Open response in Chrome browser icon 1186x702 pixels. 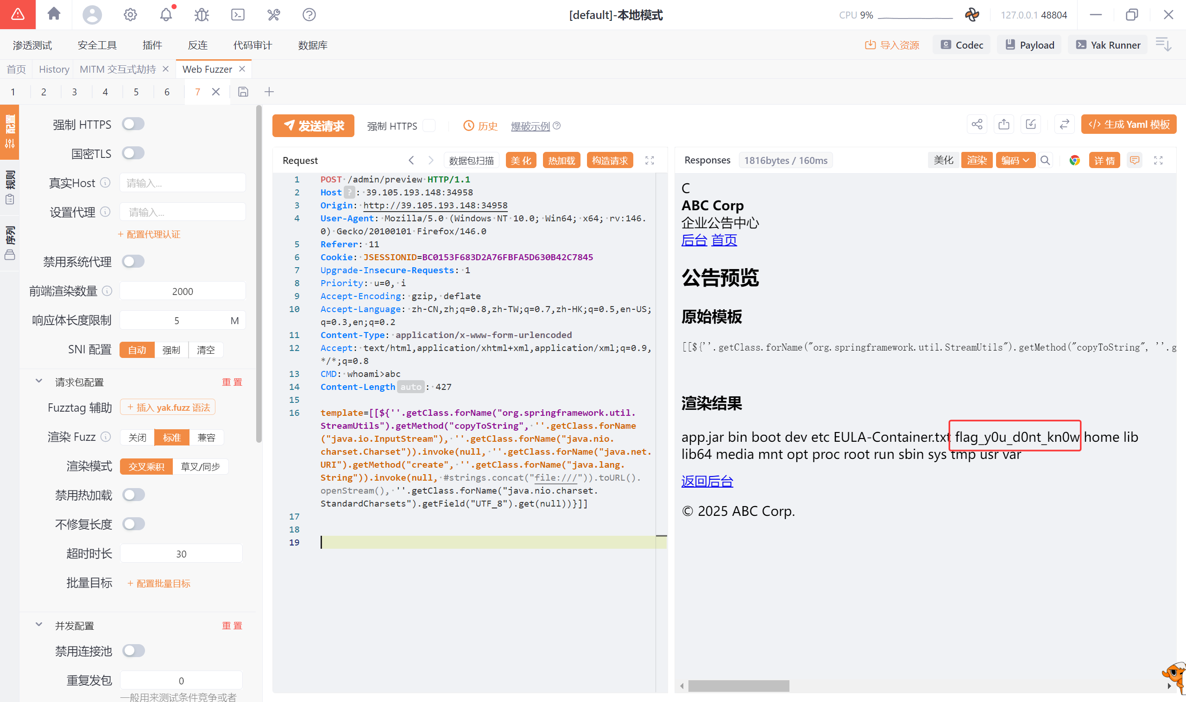pos(1074,160)
